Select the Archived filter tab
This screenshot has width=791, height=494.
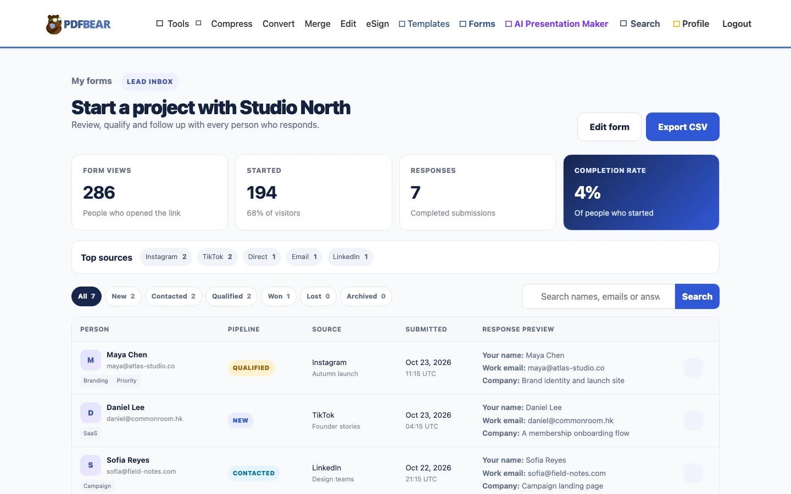[x=366, y=296]
